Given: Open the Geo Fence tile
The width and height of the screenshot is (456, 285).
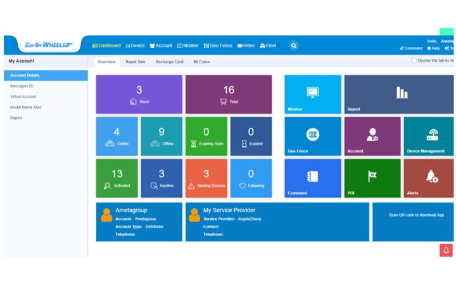Looking at the screenshot, I should [x=312, y=136].
